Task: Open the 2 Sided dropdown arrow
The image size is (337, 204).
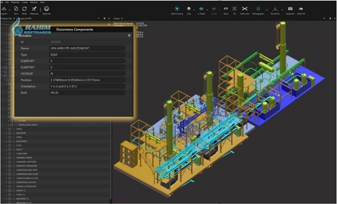Action: (207, 10)
